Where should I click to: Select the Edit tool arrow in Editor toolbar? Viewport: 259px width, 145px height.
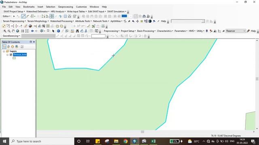[x=14, y=16]
